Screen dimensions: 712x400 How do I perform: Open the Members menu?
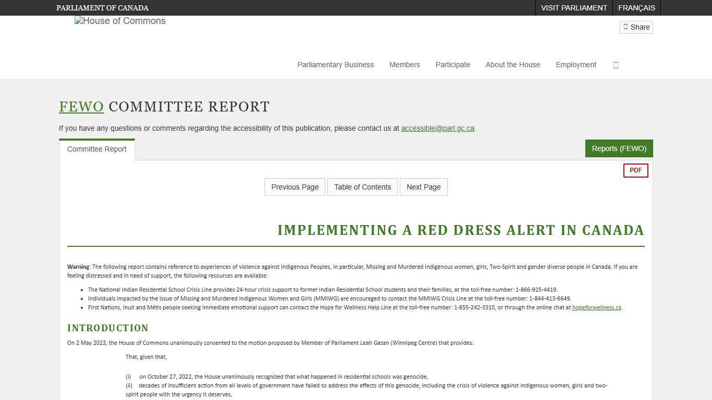tap(404, 65)
